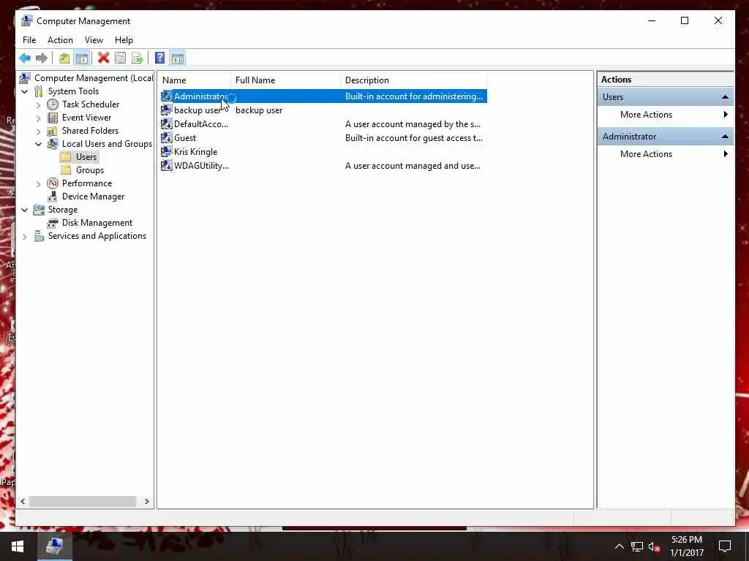Click the Forward arrow in toolbar
The height and width of the screenshot is (561, 749).
coord(42,58)
